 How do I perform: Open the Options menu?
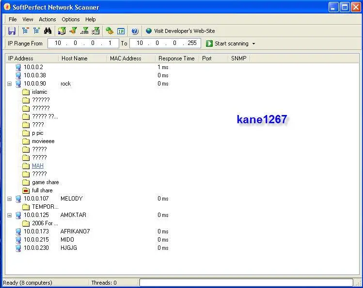coord(71,19)
